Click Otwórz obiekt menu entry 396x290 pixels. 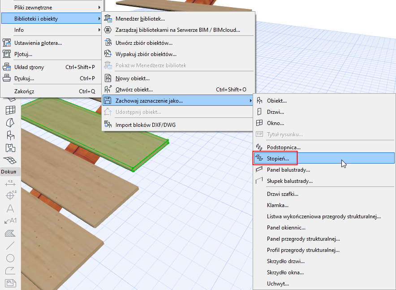pos(178,90)
